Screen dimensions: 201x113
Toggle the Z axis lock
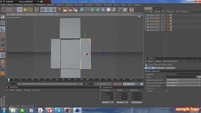[x=53, y=10]
